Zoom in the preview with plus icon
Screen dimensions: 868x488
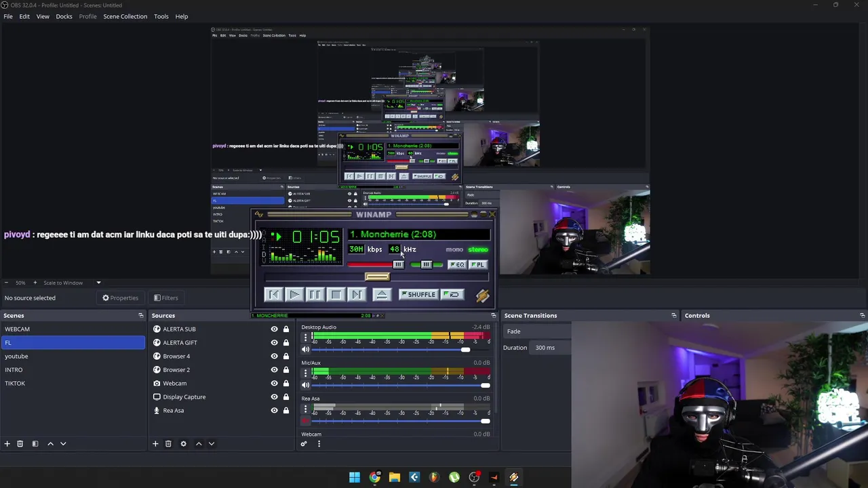[x=35, y=283]
